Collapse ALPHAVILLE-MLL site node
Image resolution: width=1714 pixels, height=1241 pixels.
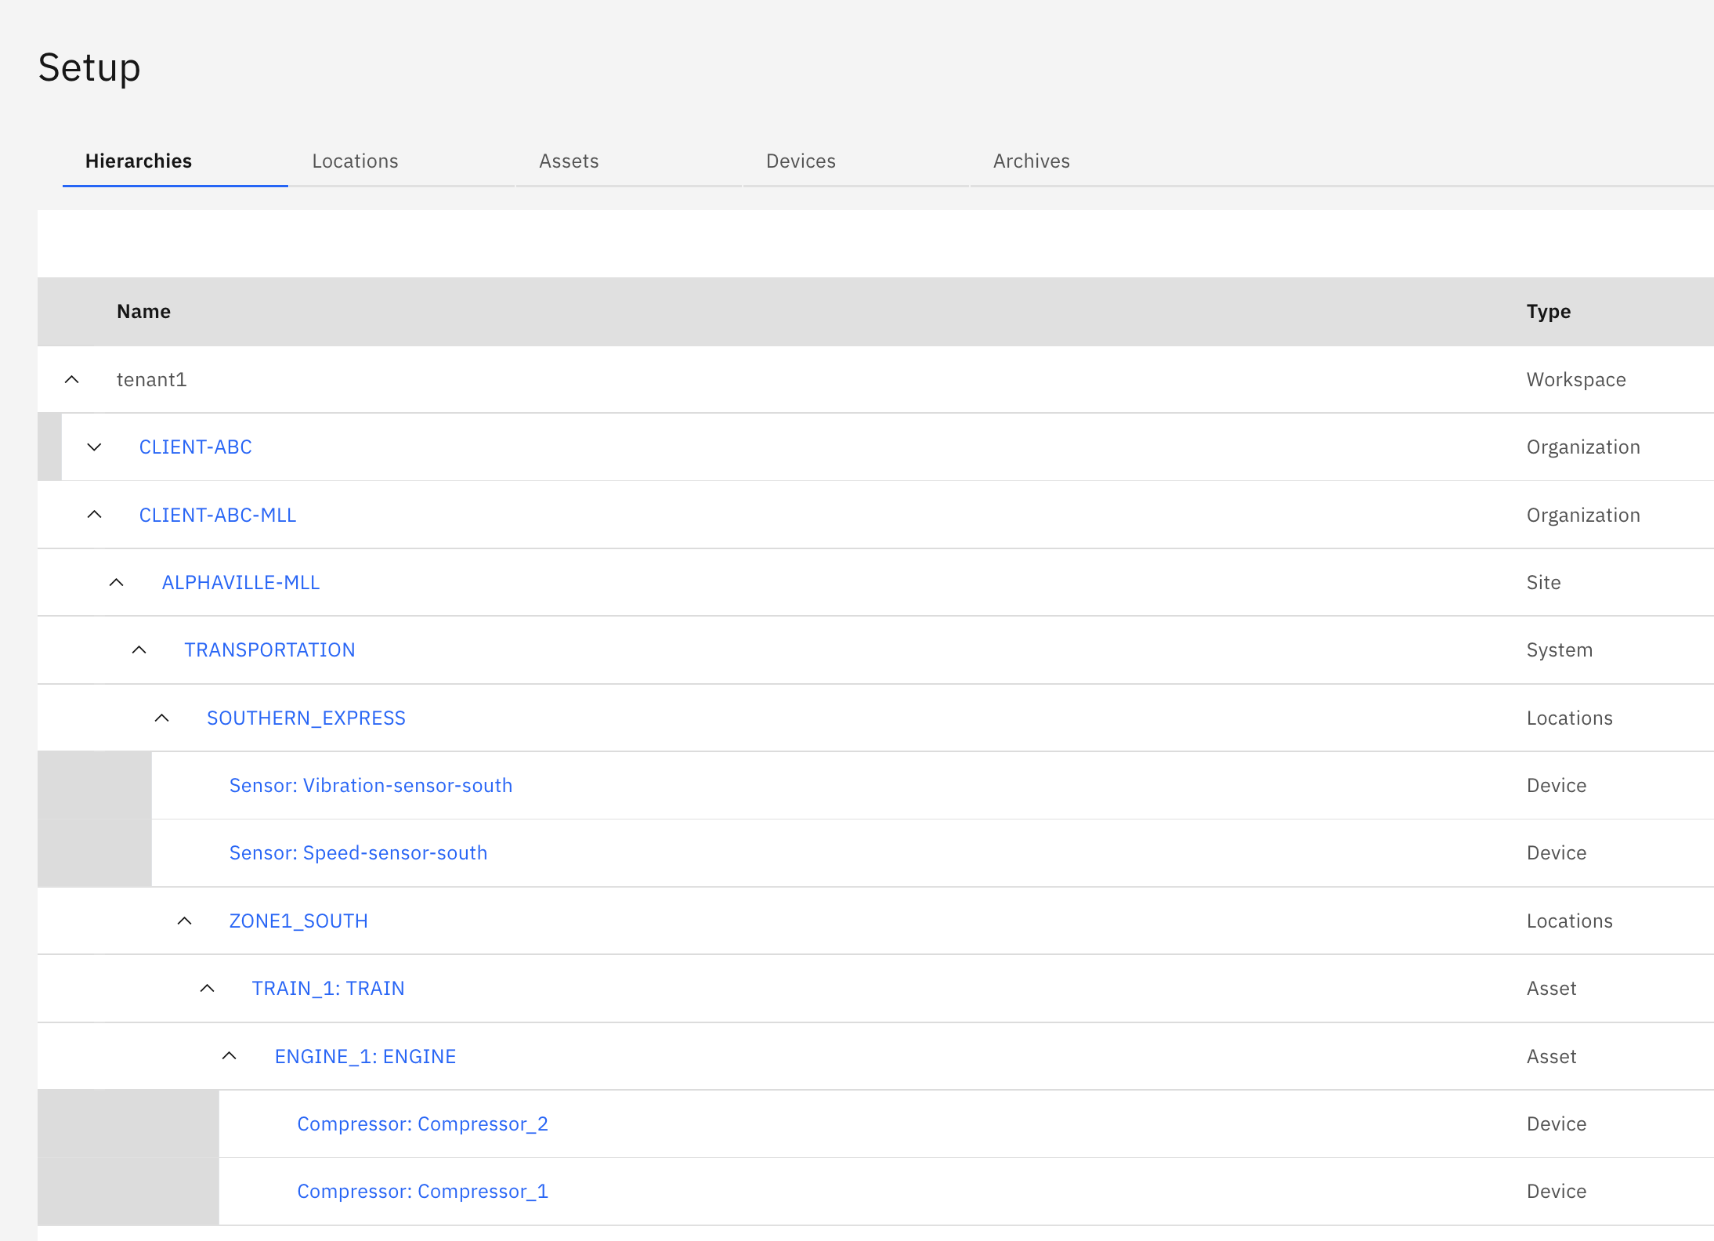(117, 581)
